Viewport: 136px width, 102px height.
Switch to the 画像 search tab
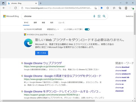click(35, 23)
